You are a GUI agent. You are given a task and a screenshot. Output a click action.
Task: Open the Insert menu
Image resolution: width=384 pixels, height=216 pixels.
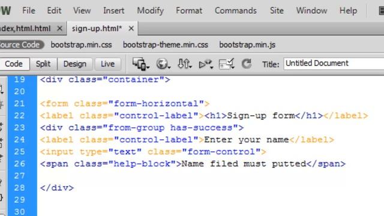point(113,11)
